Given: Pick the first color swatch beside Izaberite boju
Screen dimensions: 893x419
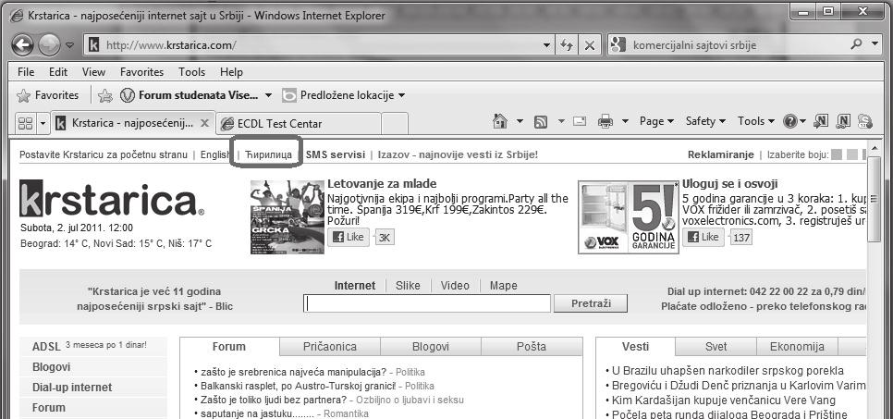Looking at the screenshot, I should click(836, 154).
